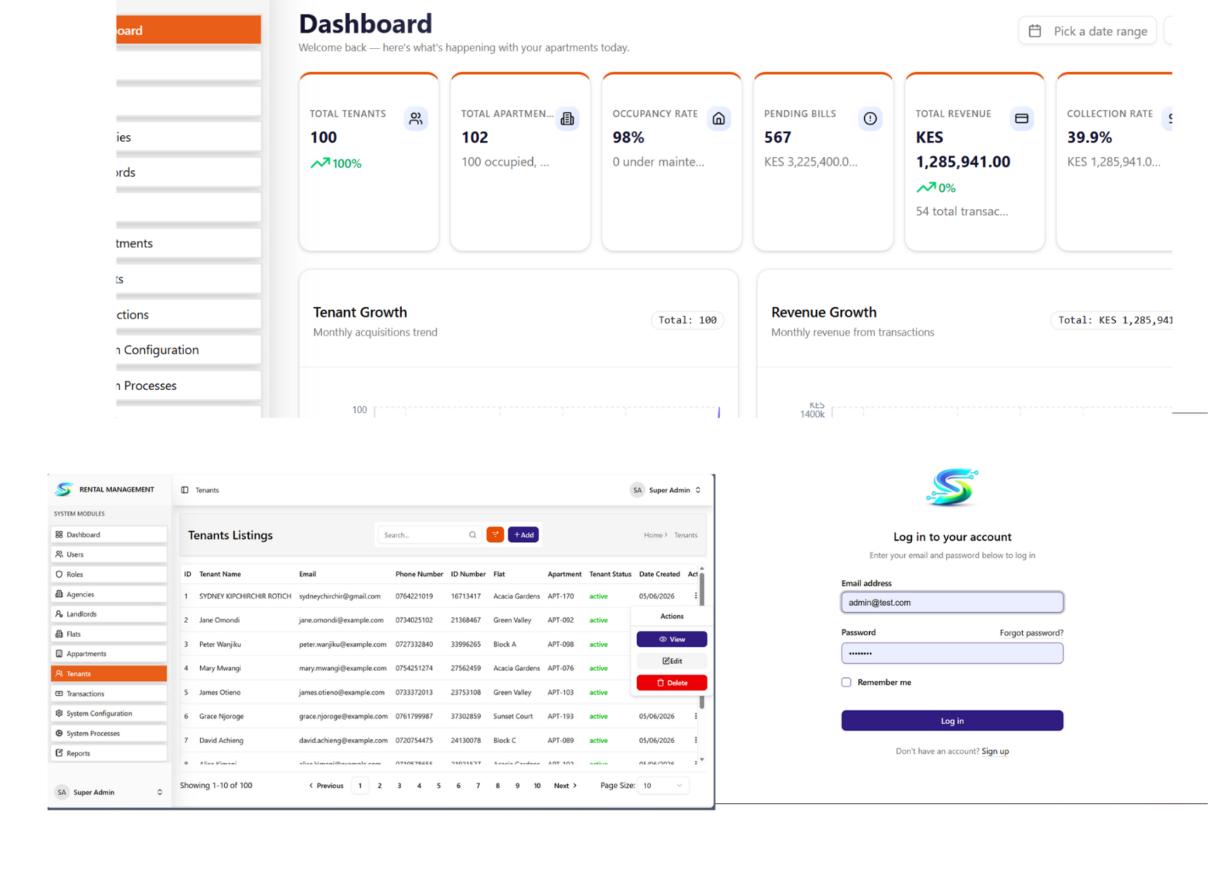Click the calendar icon in date range picker
Image resolution: width=1229 pixels, height=872 pixels.
pos(1035,31)
